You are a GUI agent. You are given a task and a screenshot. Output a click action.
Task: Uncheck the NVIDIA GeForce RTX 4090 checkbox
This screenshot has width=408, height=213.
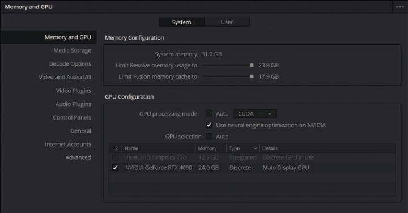point(115,168)
